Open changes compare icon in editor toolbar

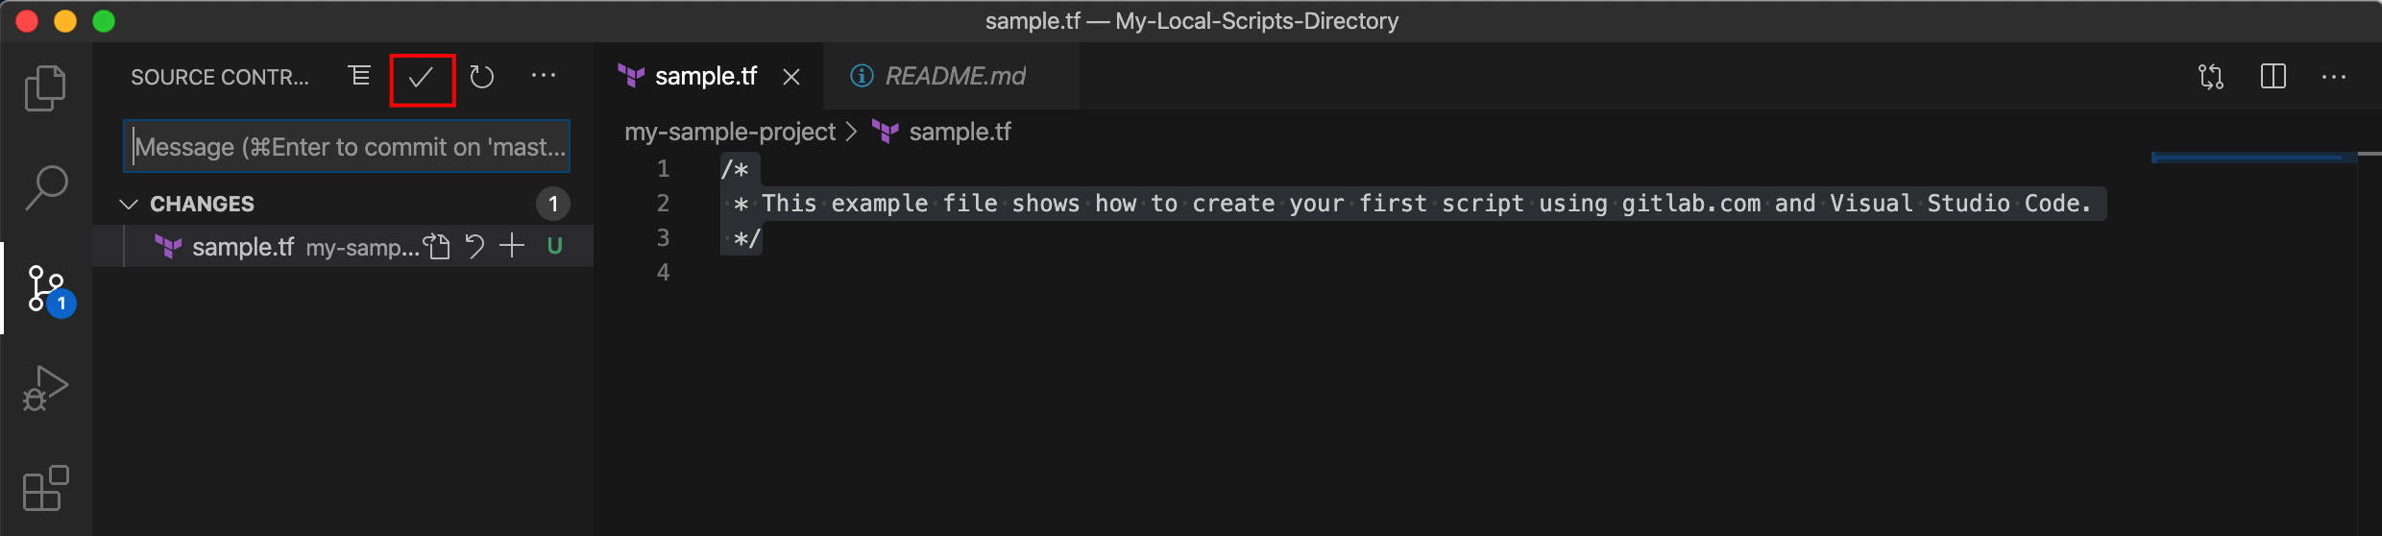point(2211,77)
